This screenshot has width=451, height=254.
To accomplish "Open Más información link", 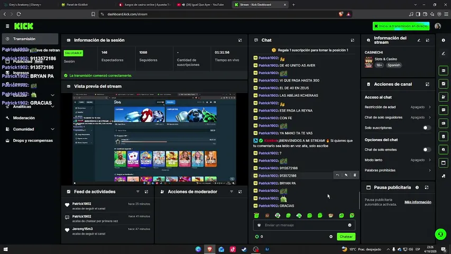I will point(418,202).
